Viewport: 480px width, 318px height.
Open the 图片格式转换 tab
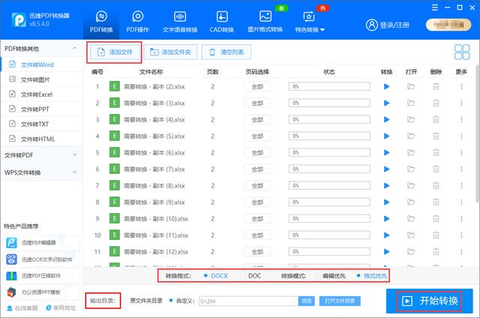(x=265, y=22)
